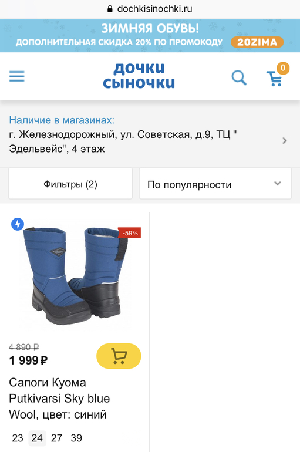The image size is (300, 452).
Task: Open the shopping cart icon in header
Action: coord(275,79)
